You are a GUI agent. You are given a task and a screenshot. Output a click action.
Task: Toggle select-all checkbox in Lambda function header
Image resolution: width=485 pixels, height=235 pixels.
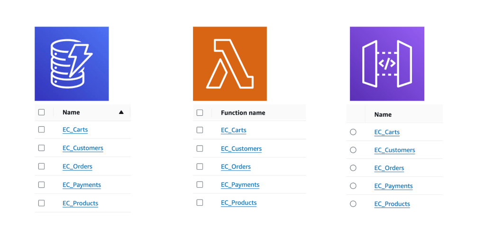click(x=200, y=113)
